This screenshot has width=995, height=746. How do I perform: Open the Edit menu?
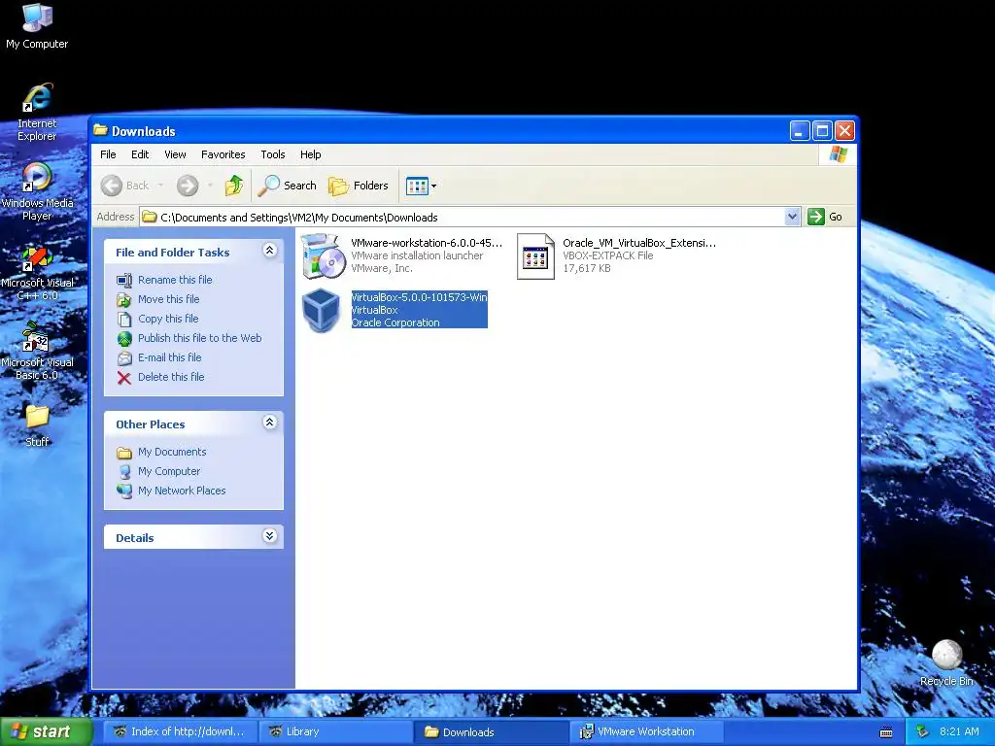(140, 154)
